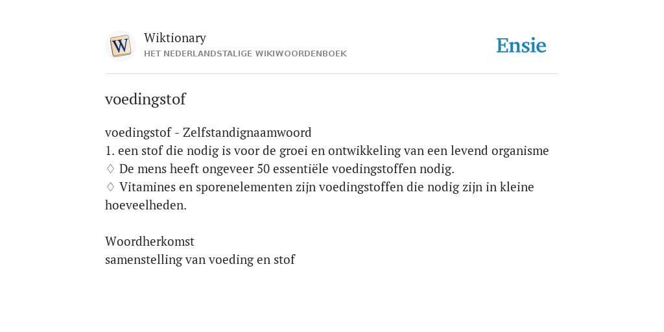Click the word 'hoeveelheden.'
This screenshot has width=664, height=332.
(x=146, y=206)
